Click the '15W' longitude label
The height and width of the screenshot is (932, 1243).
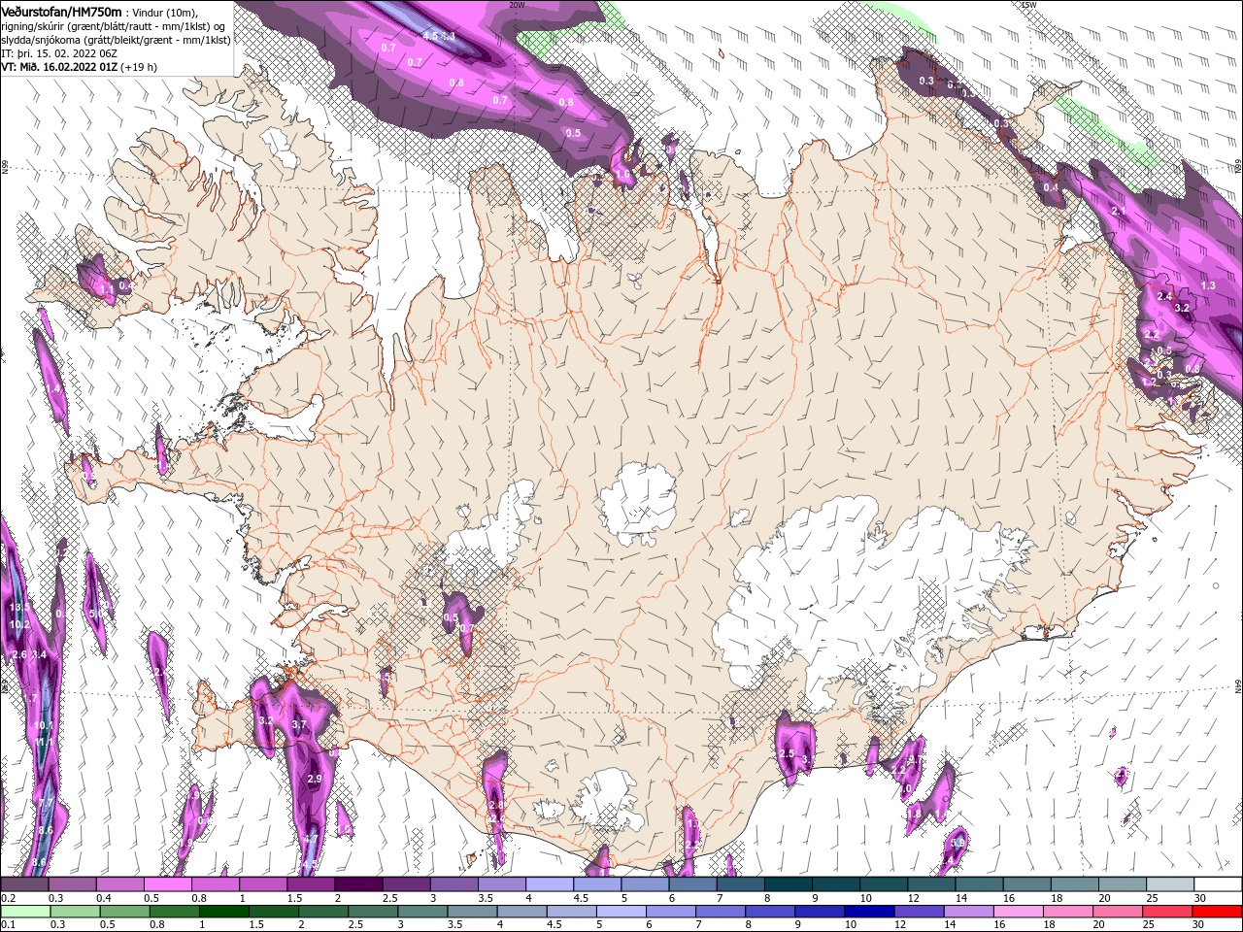click(1028, 5)
